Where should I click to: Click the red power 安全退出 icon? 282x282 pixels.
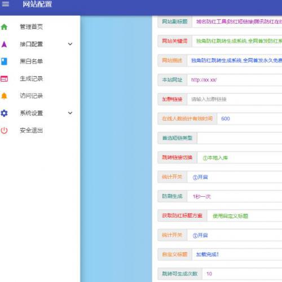[4, 130]
